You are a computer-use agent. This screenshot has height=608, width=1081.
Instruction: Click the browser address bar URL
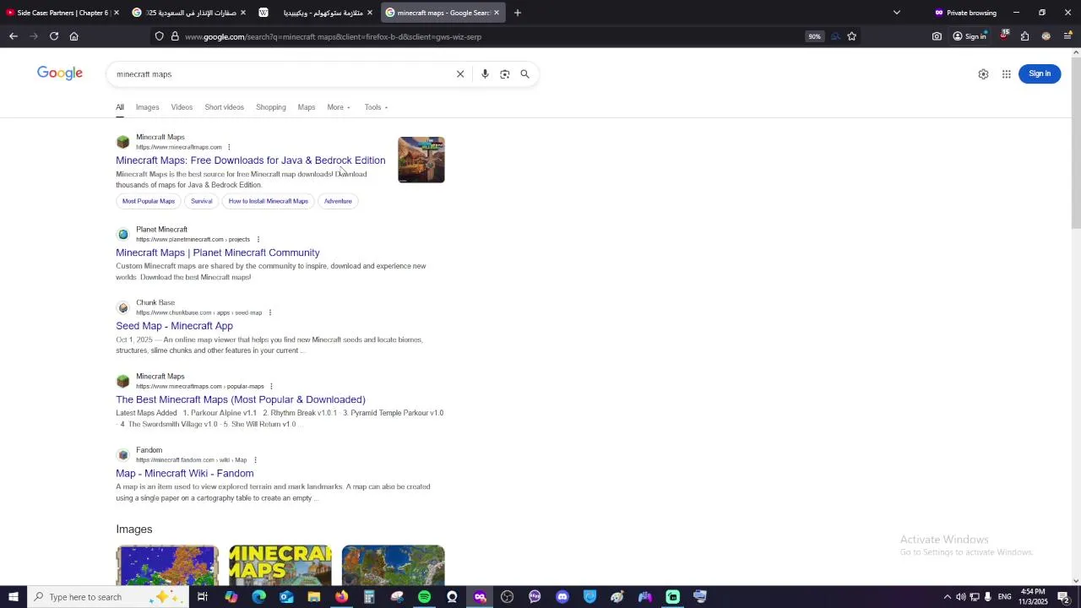333,36
